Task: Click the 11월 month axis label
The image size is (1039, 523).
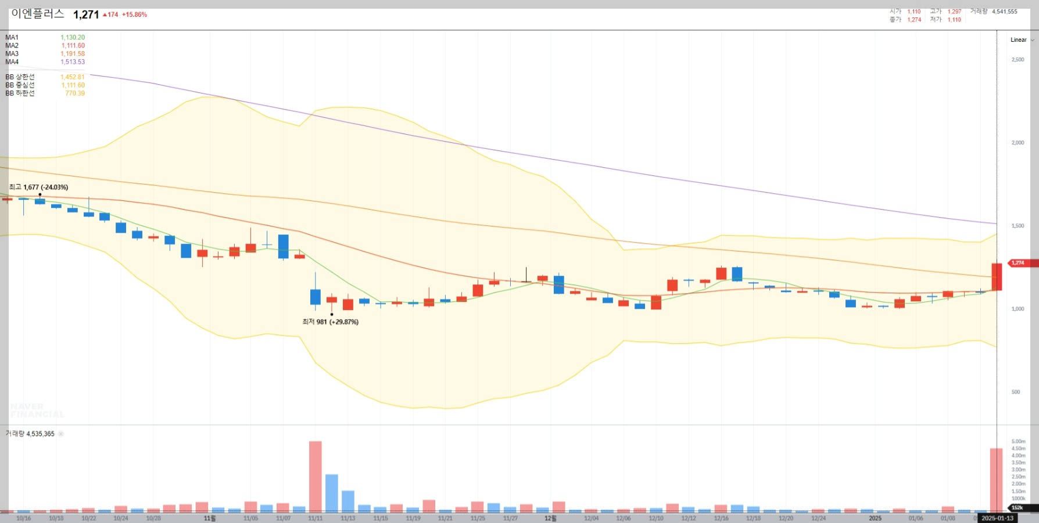Action: 210,518
